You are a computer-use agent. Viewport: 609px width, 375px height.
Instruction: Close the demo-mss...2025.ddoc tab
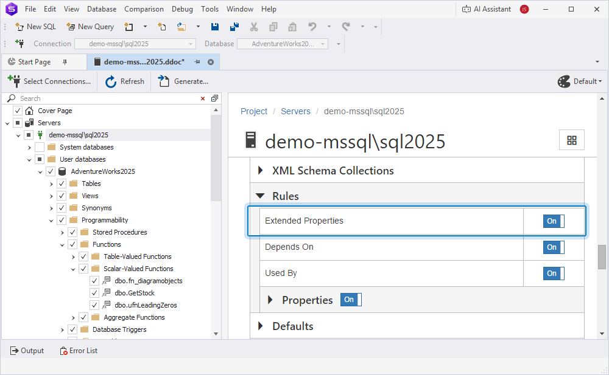tap(211, 62)
